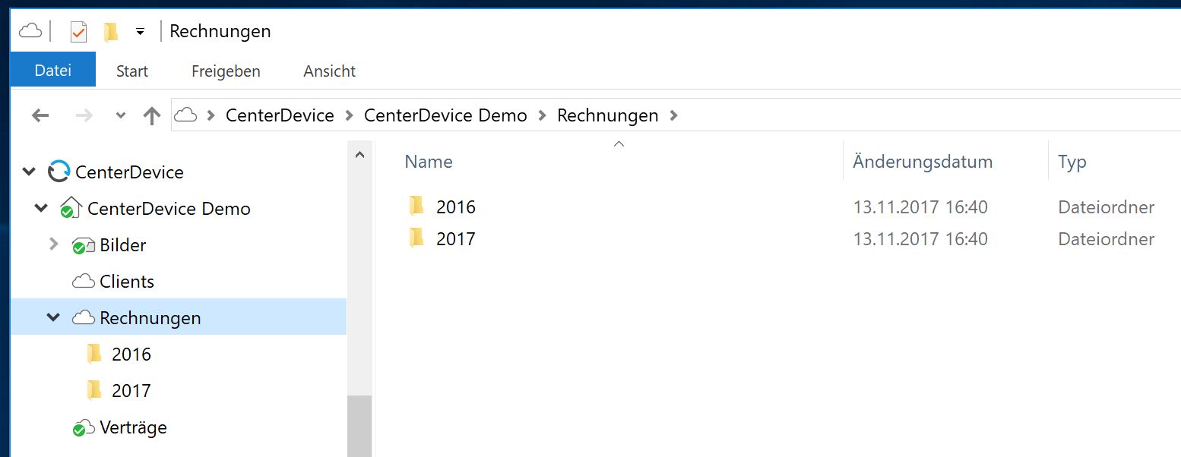Go up one folder level
The width and height of the screenshot is (1181, 457).
coord(152,115)
